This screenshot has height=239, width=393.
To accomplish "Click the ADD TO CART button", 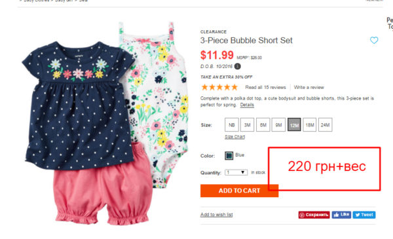I will coord(239,191).
